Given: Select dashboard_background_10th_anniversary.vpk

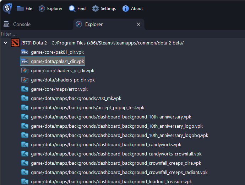Looking at the screenshot, I should pos(111,117).
